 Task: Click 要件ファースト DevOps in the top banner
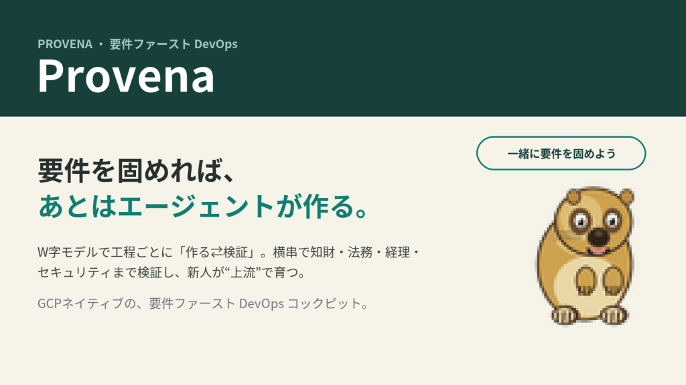pos(174,44)
